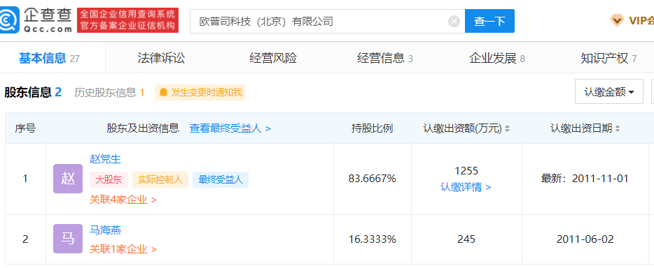This screenshot has height=268, width=654.
Task: Click the 股东及出资信息 column header
Action: click(x=143, y=128)
